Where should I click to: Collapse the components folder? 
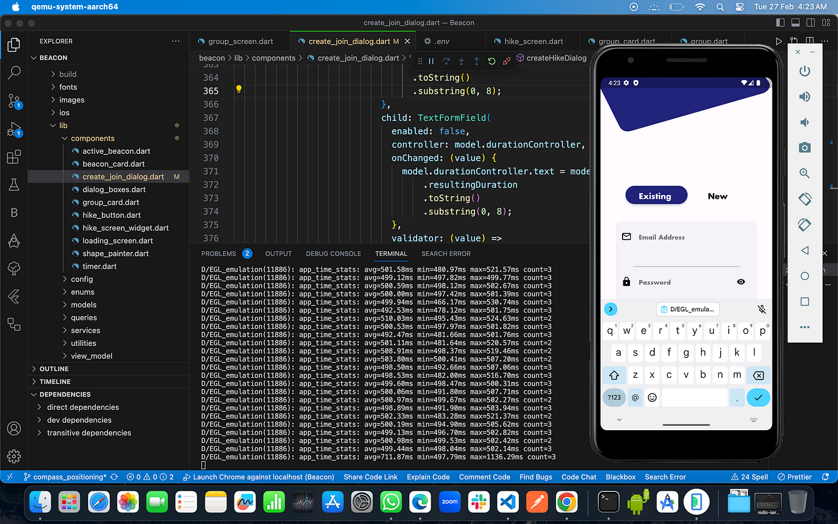(x=93, y=138)
